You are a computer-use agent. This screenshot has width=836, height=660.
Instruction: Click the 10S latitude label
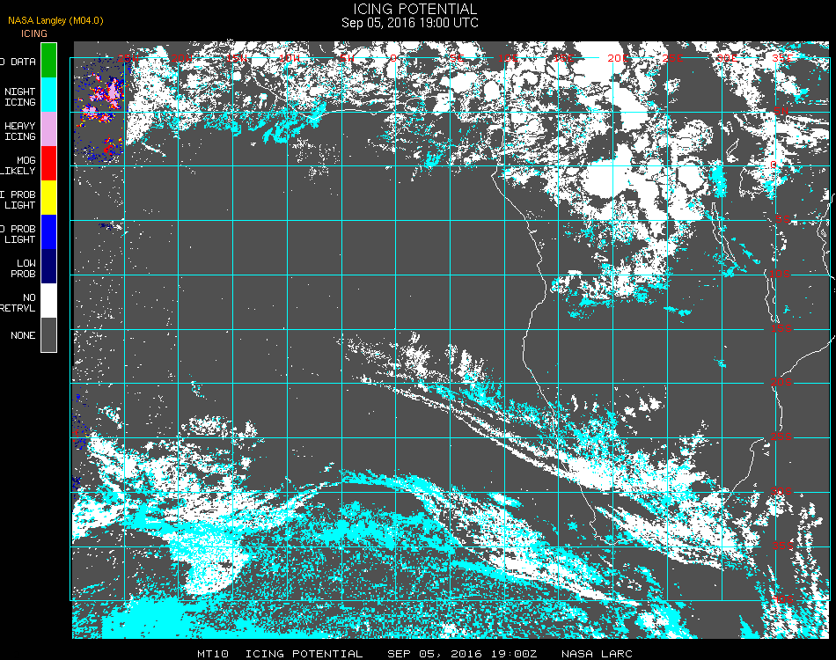point(780,274)
